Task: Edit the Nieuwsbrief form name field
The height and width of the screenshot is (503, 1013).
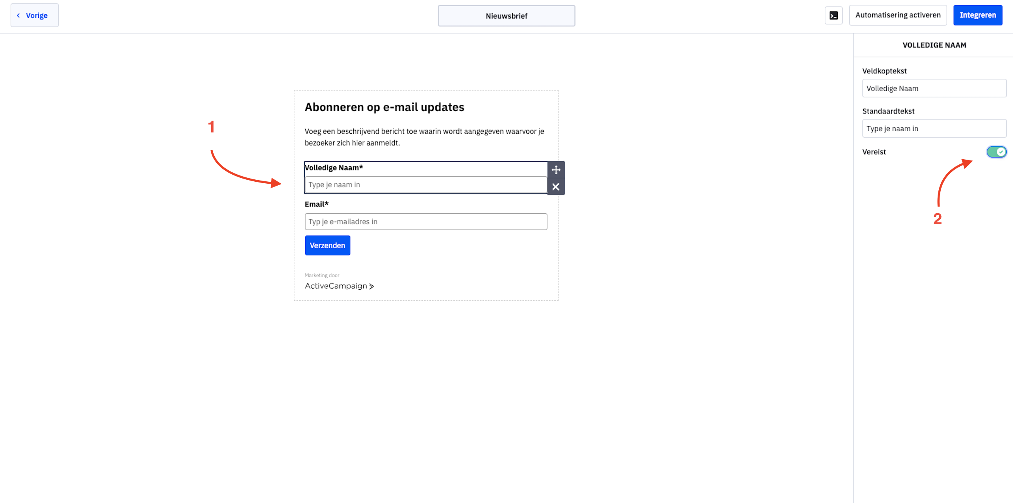Action: (x=506, y=16)
